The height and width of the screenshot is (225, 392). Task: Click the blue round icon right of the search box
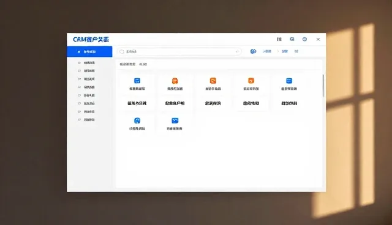(253, 51)
